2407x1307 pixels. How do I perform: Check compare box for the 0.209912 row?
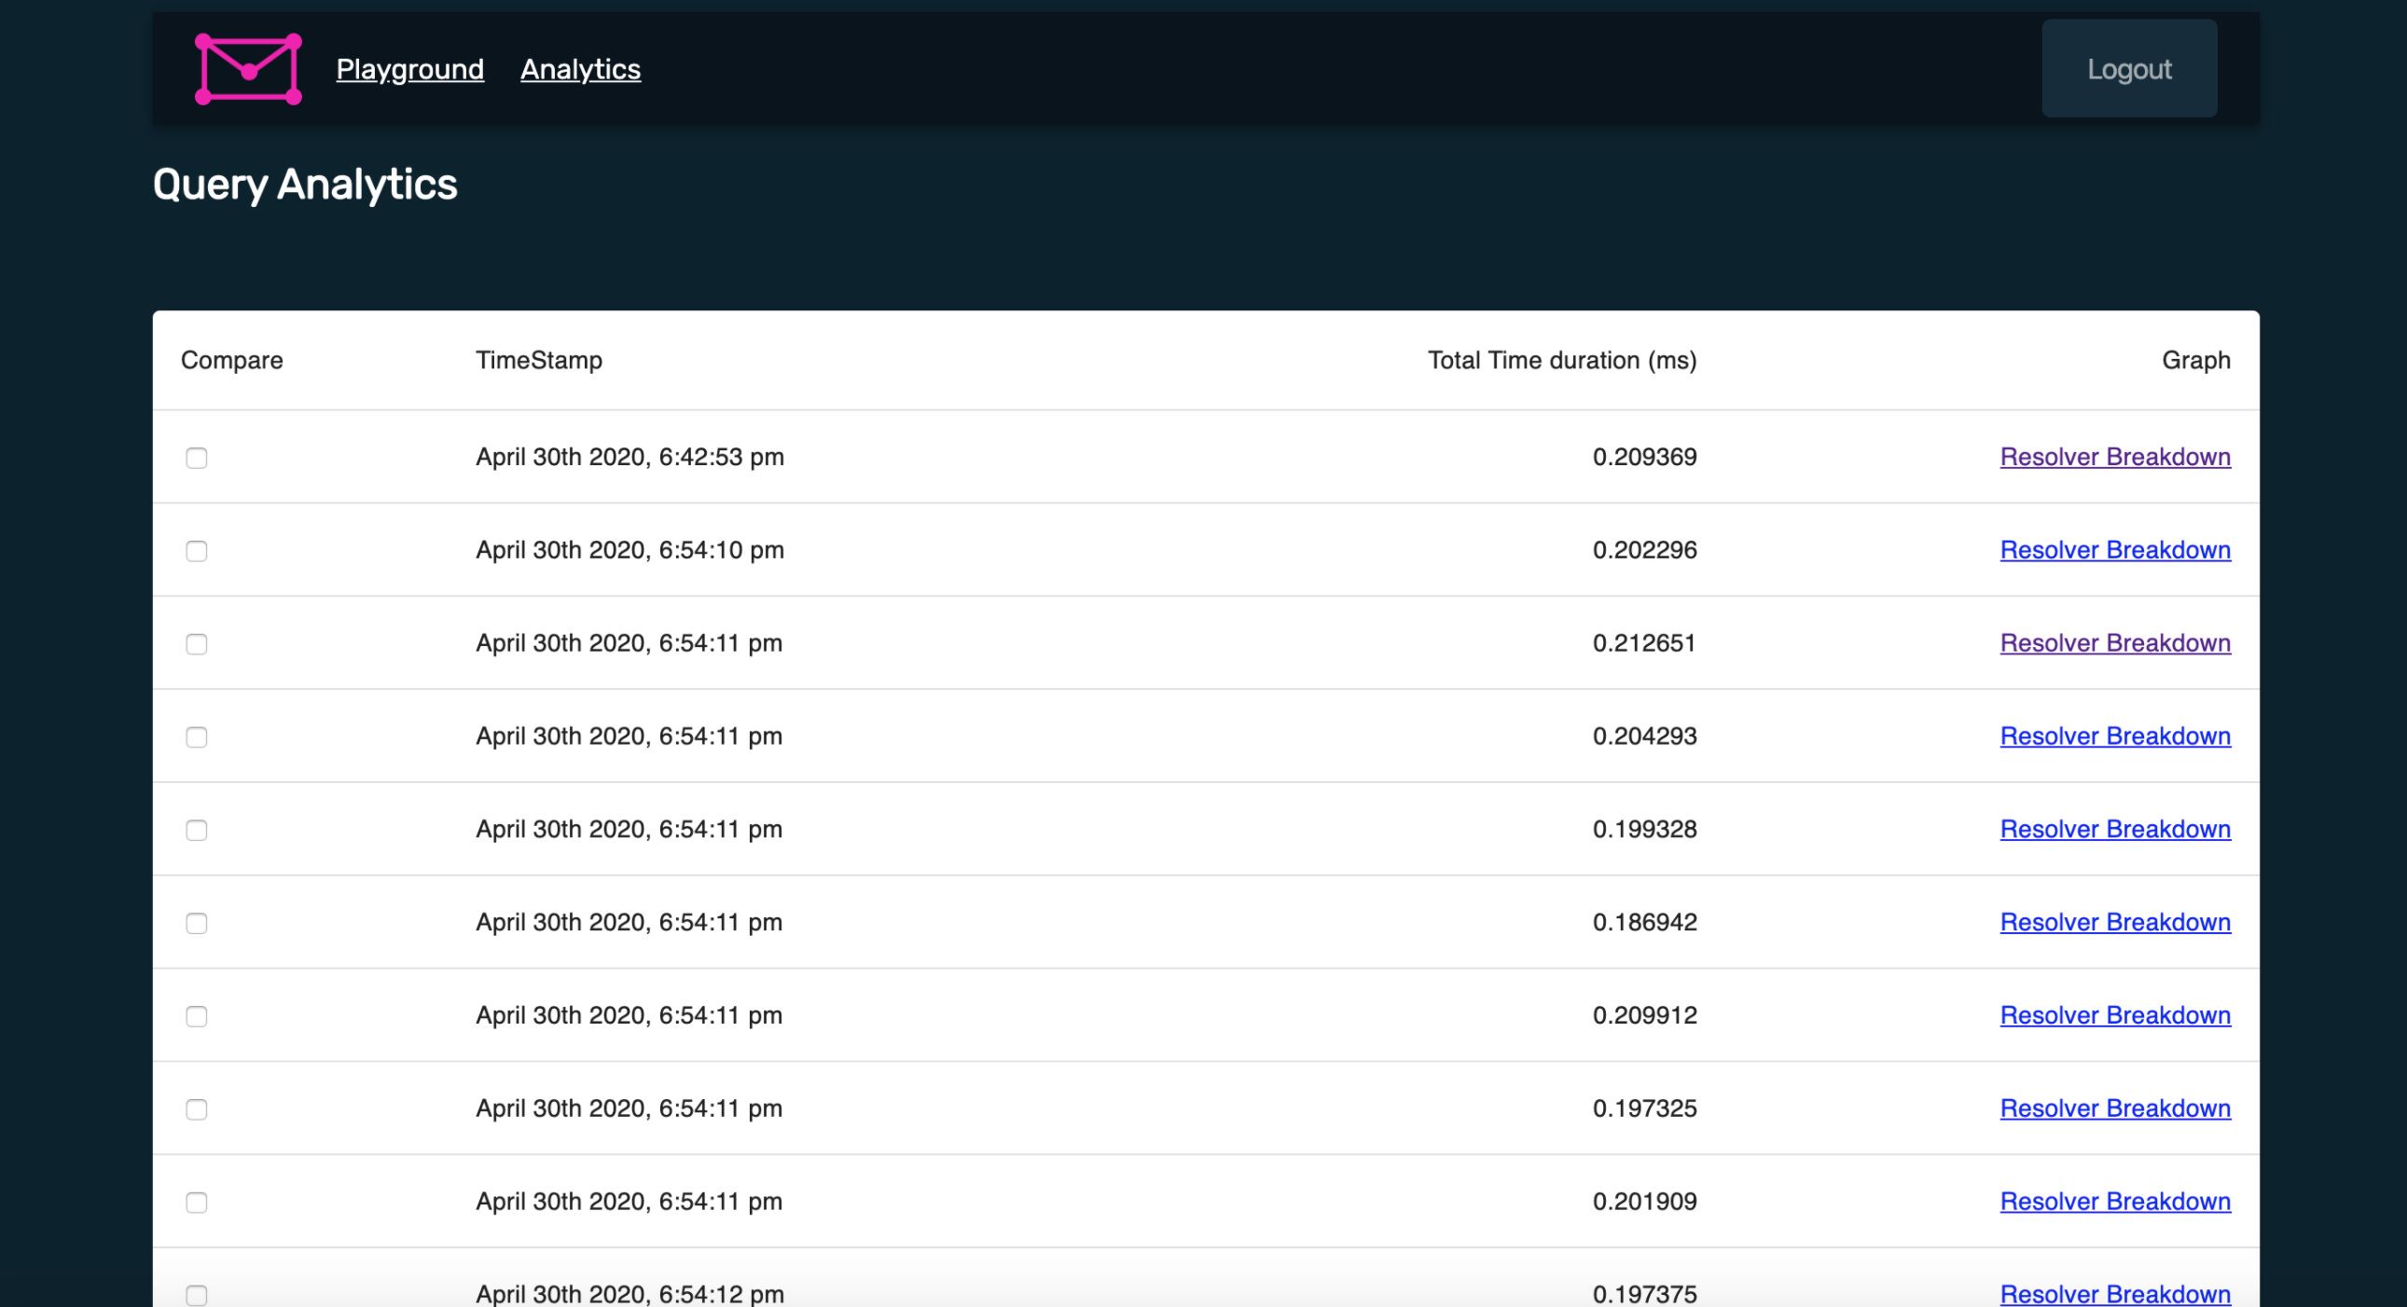(196, 1016)
